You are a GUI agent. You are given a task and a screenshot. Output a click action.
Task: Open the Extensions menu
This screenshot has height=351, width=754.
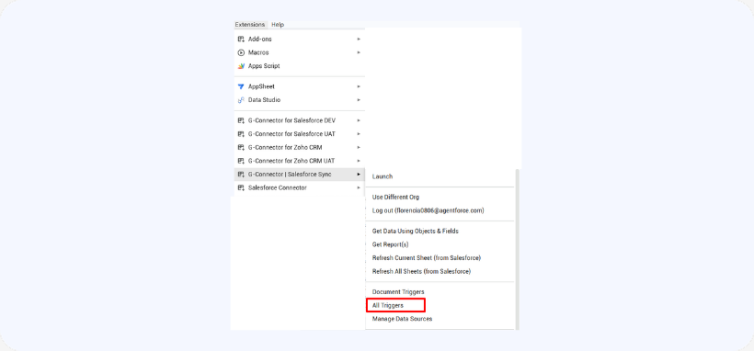point(249,25)
